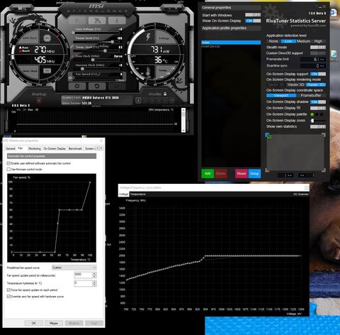
Task: Open Predefined fan speed curve dropdown
Action: coord(74,268)
